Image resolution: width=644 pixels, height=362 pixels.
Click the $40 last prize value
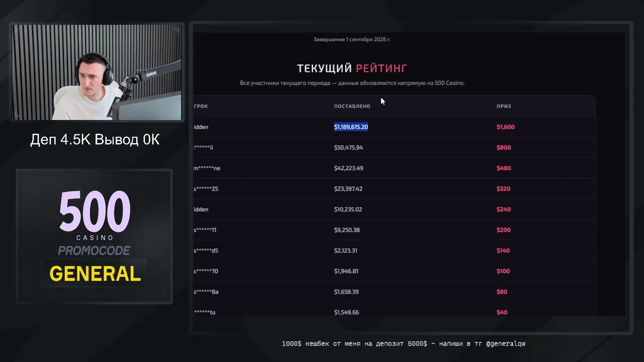pos(502,312)
